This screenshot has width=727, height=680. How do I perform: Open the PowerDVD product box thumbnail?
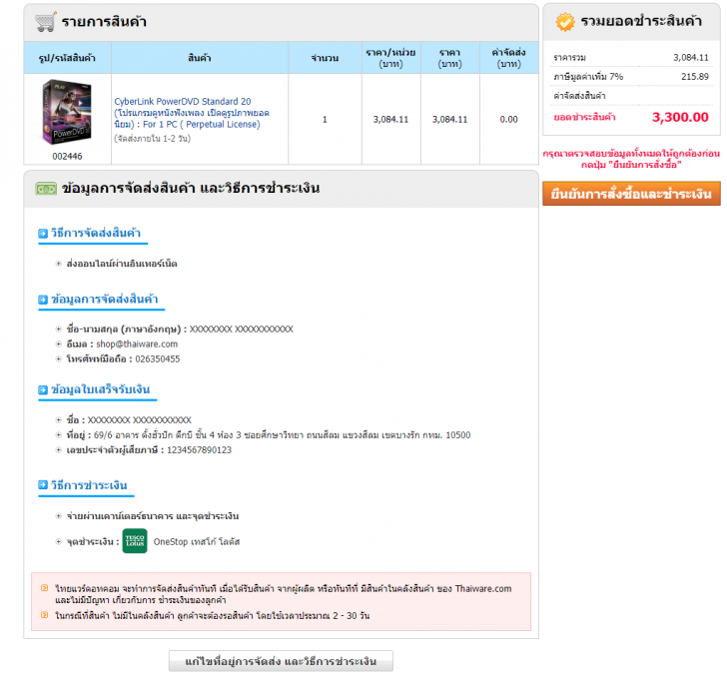67,112
